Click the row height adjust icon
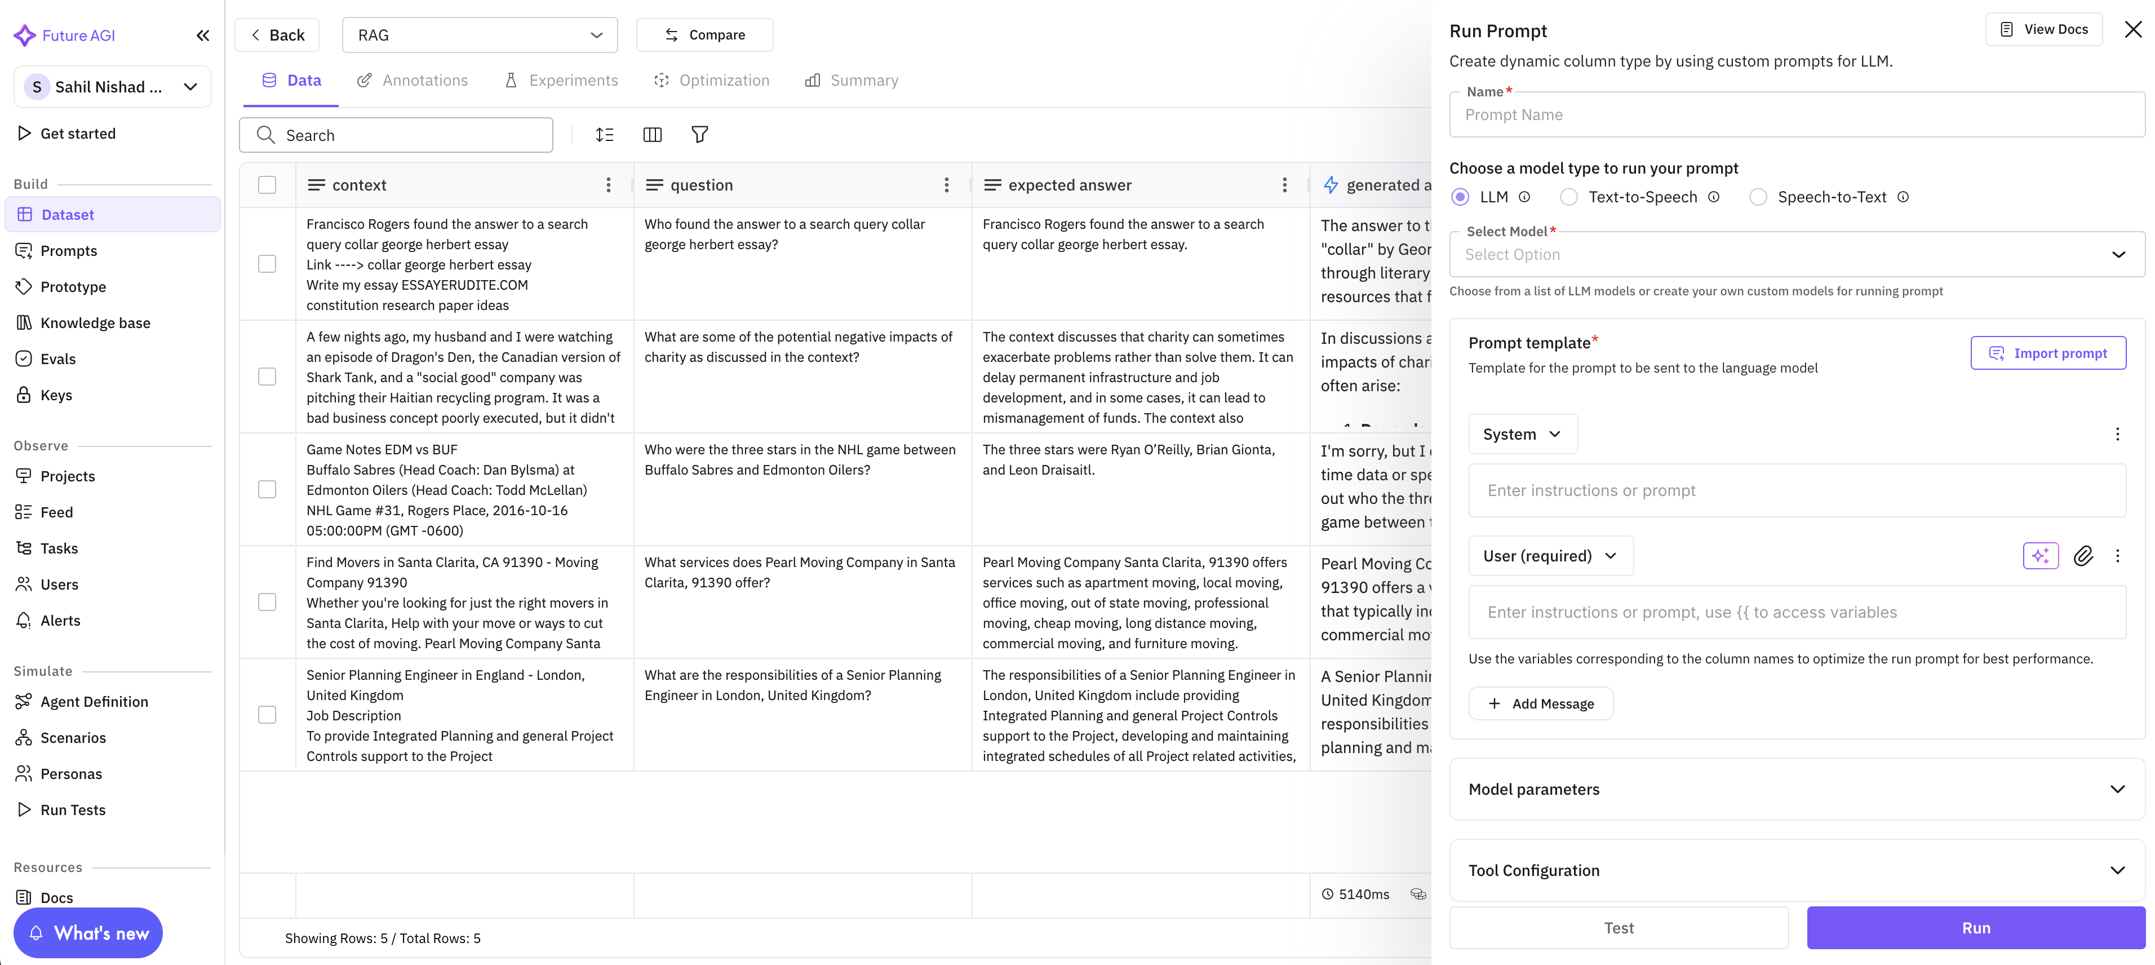 pos(605,135)
